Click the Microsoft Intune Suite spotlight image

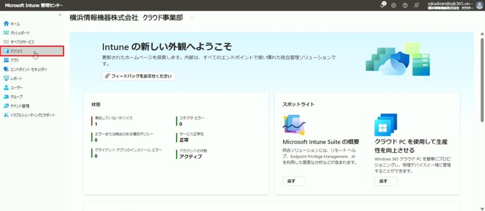(x=294, y=125)
